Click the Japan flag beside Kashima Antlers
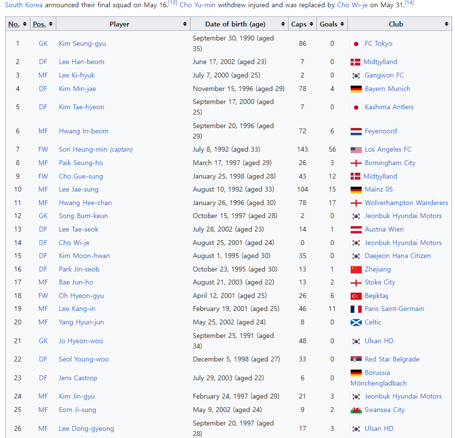Image resolution: width=455 pixels, height=438 pixels. pyautogui.click(x=356, y=107)
